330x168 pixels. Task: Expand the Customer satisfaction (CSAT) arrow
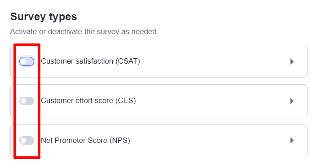pyautogui.click(x=292, y=61)
